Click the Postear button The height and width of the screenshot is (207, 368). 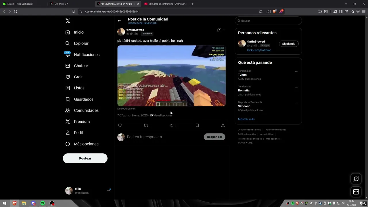[x=85, y=158]
